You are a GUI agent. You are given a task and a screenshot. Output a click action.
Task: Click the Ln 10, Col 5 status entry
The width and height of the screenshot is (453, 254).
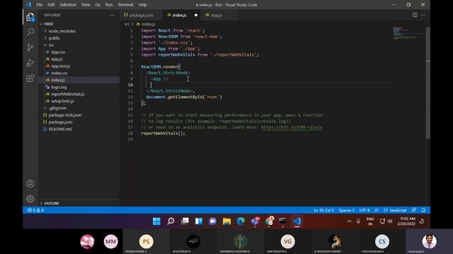coord(323,210)
